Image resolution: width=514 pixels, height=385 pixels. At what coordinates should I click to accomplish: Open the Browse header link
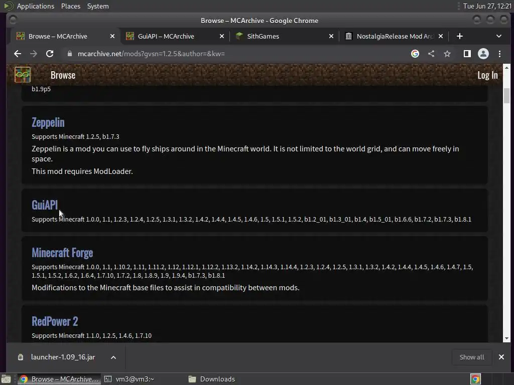[x=63, y=75]
